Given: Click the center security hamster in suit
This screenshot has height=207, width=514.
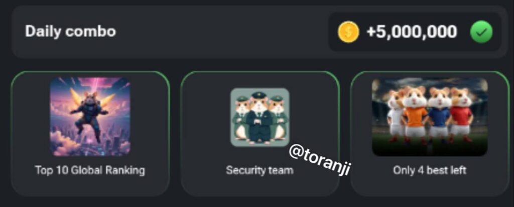Looking at the screenshot, I should tap(260, 118).
